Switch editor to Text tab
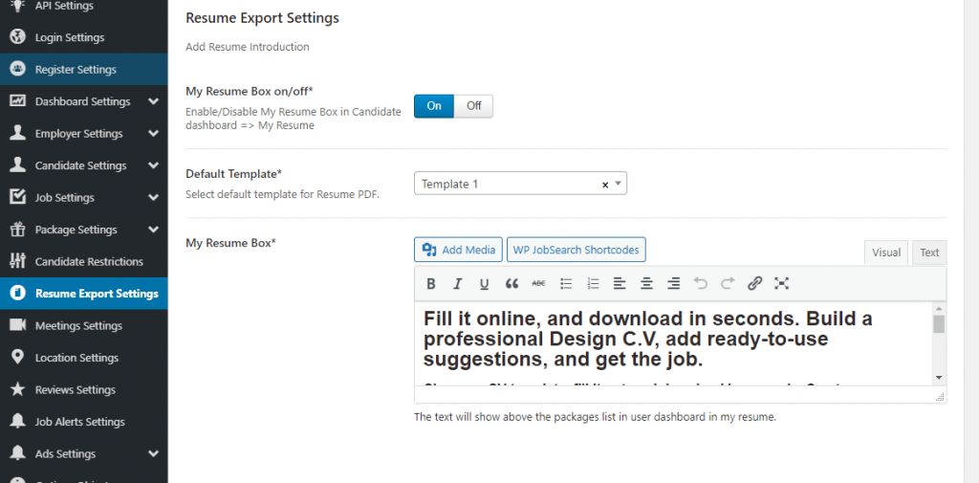Viewport: 979px width, 483px height. pyautogui.click(x=929, y=252)
